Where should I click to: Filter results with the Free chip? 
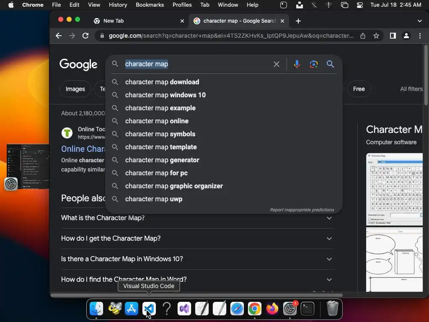(359, 89)
